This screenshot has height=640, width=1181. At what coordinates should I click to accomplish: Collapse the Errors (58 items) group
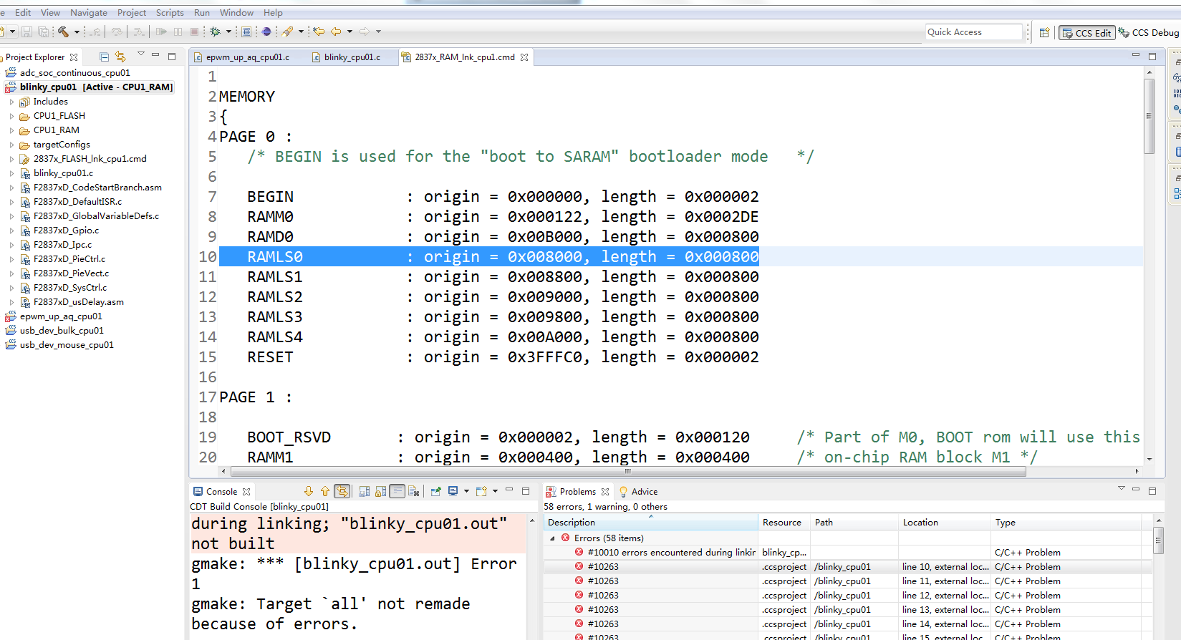tap(552, 538)
